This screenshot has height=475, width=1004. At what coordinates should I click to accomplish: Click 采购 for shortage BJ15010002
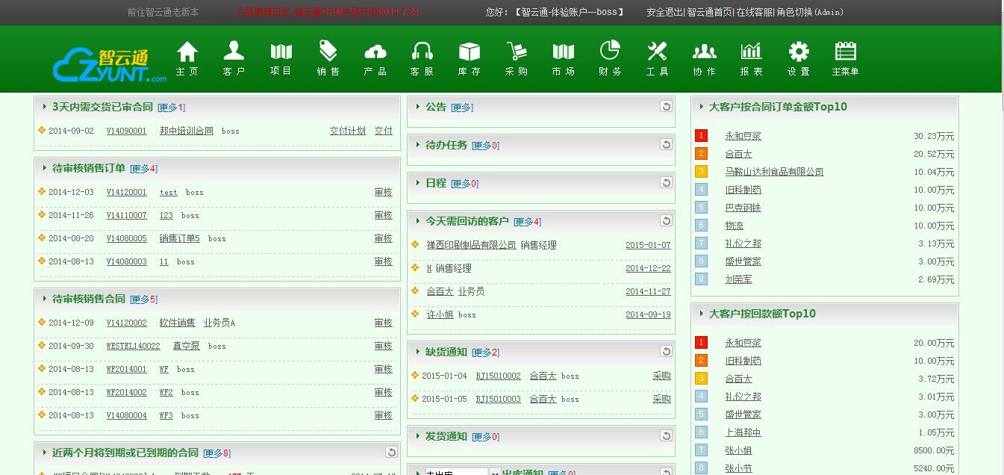[x=661, y=376]
